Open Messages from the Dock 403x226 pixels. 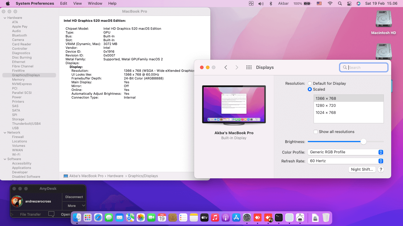tap(109, 217)
